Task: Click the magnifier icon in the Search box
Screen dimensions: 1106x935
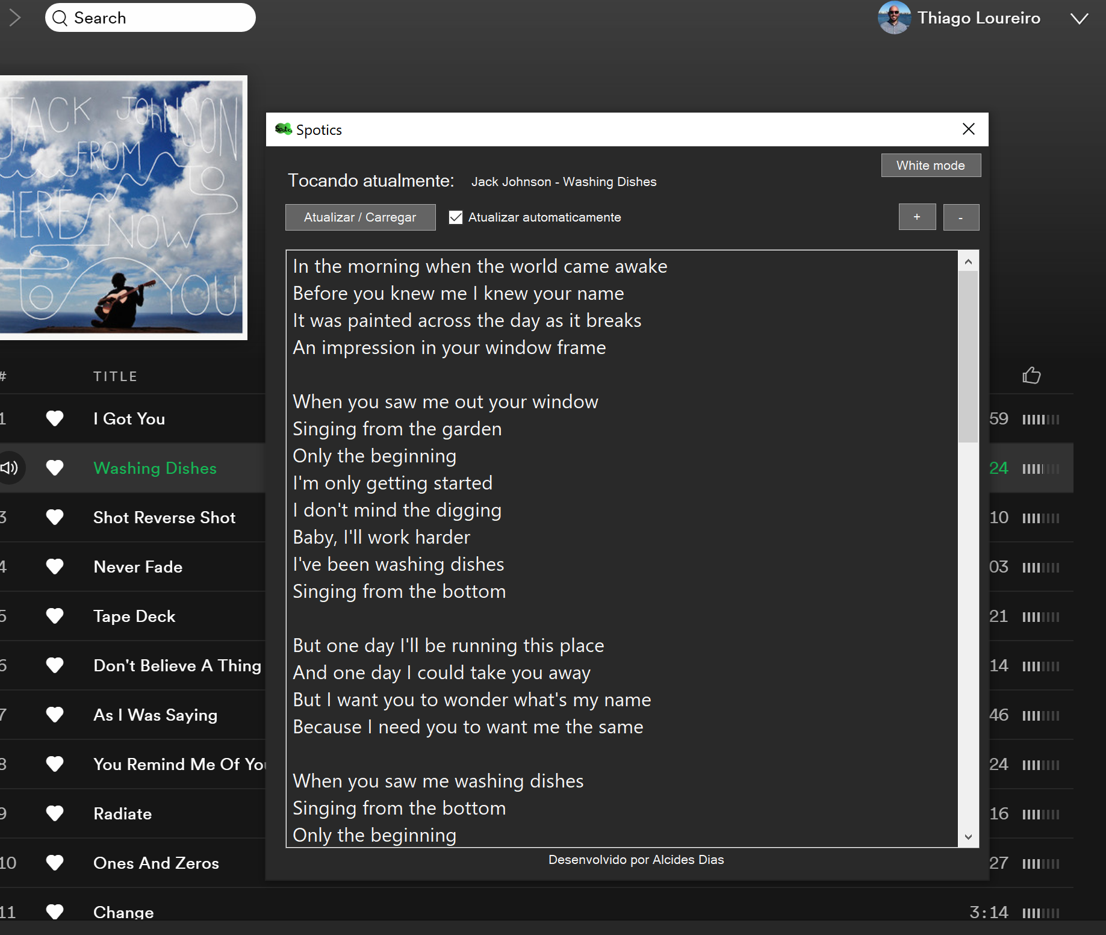Action: click(x=60, y=18)
